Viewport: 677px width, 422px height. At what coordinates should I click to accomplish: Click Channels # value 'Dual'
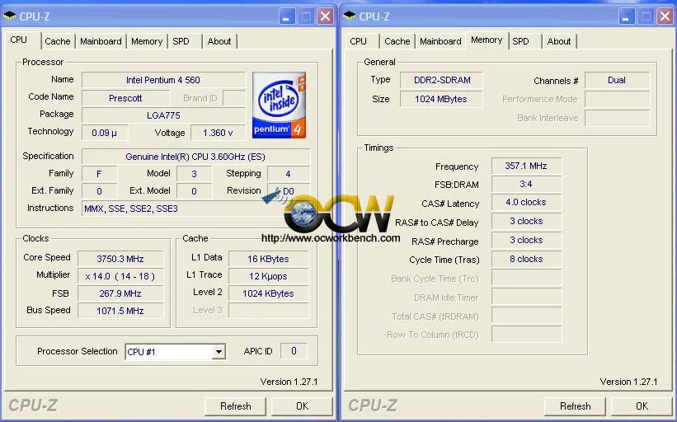617,80
